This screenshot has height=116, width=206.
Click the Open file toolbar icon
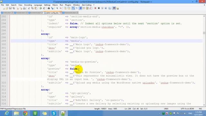click(x=7, y=8)
